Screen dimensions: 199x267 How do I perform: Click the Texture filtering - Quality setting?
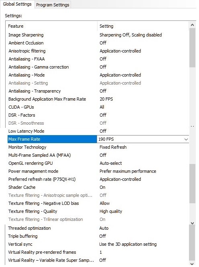[x=111, y=211]
